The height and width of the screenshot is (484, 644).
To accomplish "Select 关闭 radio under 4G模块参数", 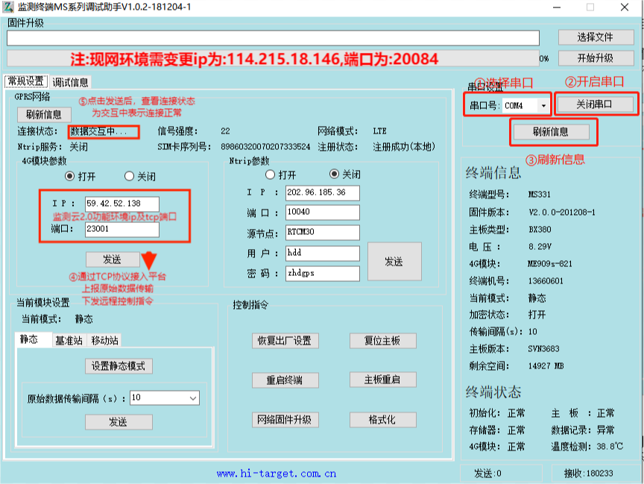I will (130, 176).
